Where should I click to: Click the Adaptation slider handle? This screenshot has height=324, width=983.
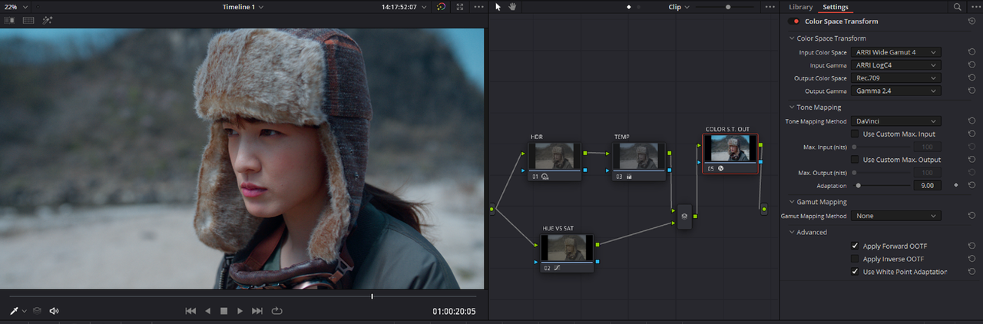pyautogui.click(x=859, y=185)
